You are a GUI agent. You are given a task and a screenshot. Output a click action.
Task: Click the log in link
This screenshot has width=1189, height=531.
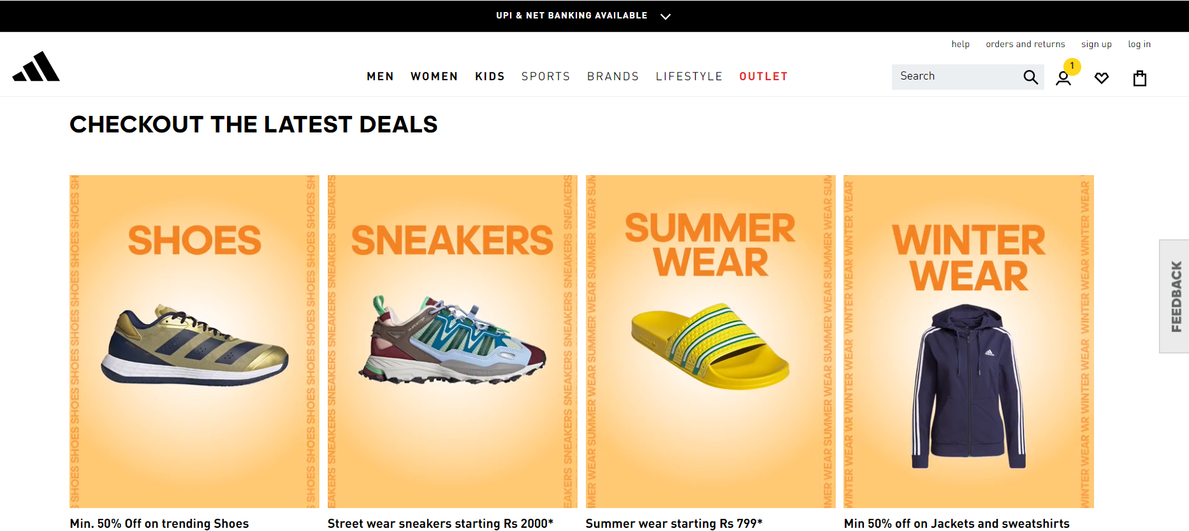[1139, 44]
